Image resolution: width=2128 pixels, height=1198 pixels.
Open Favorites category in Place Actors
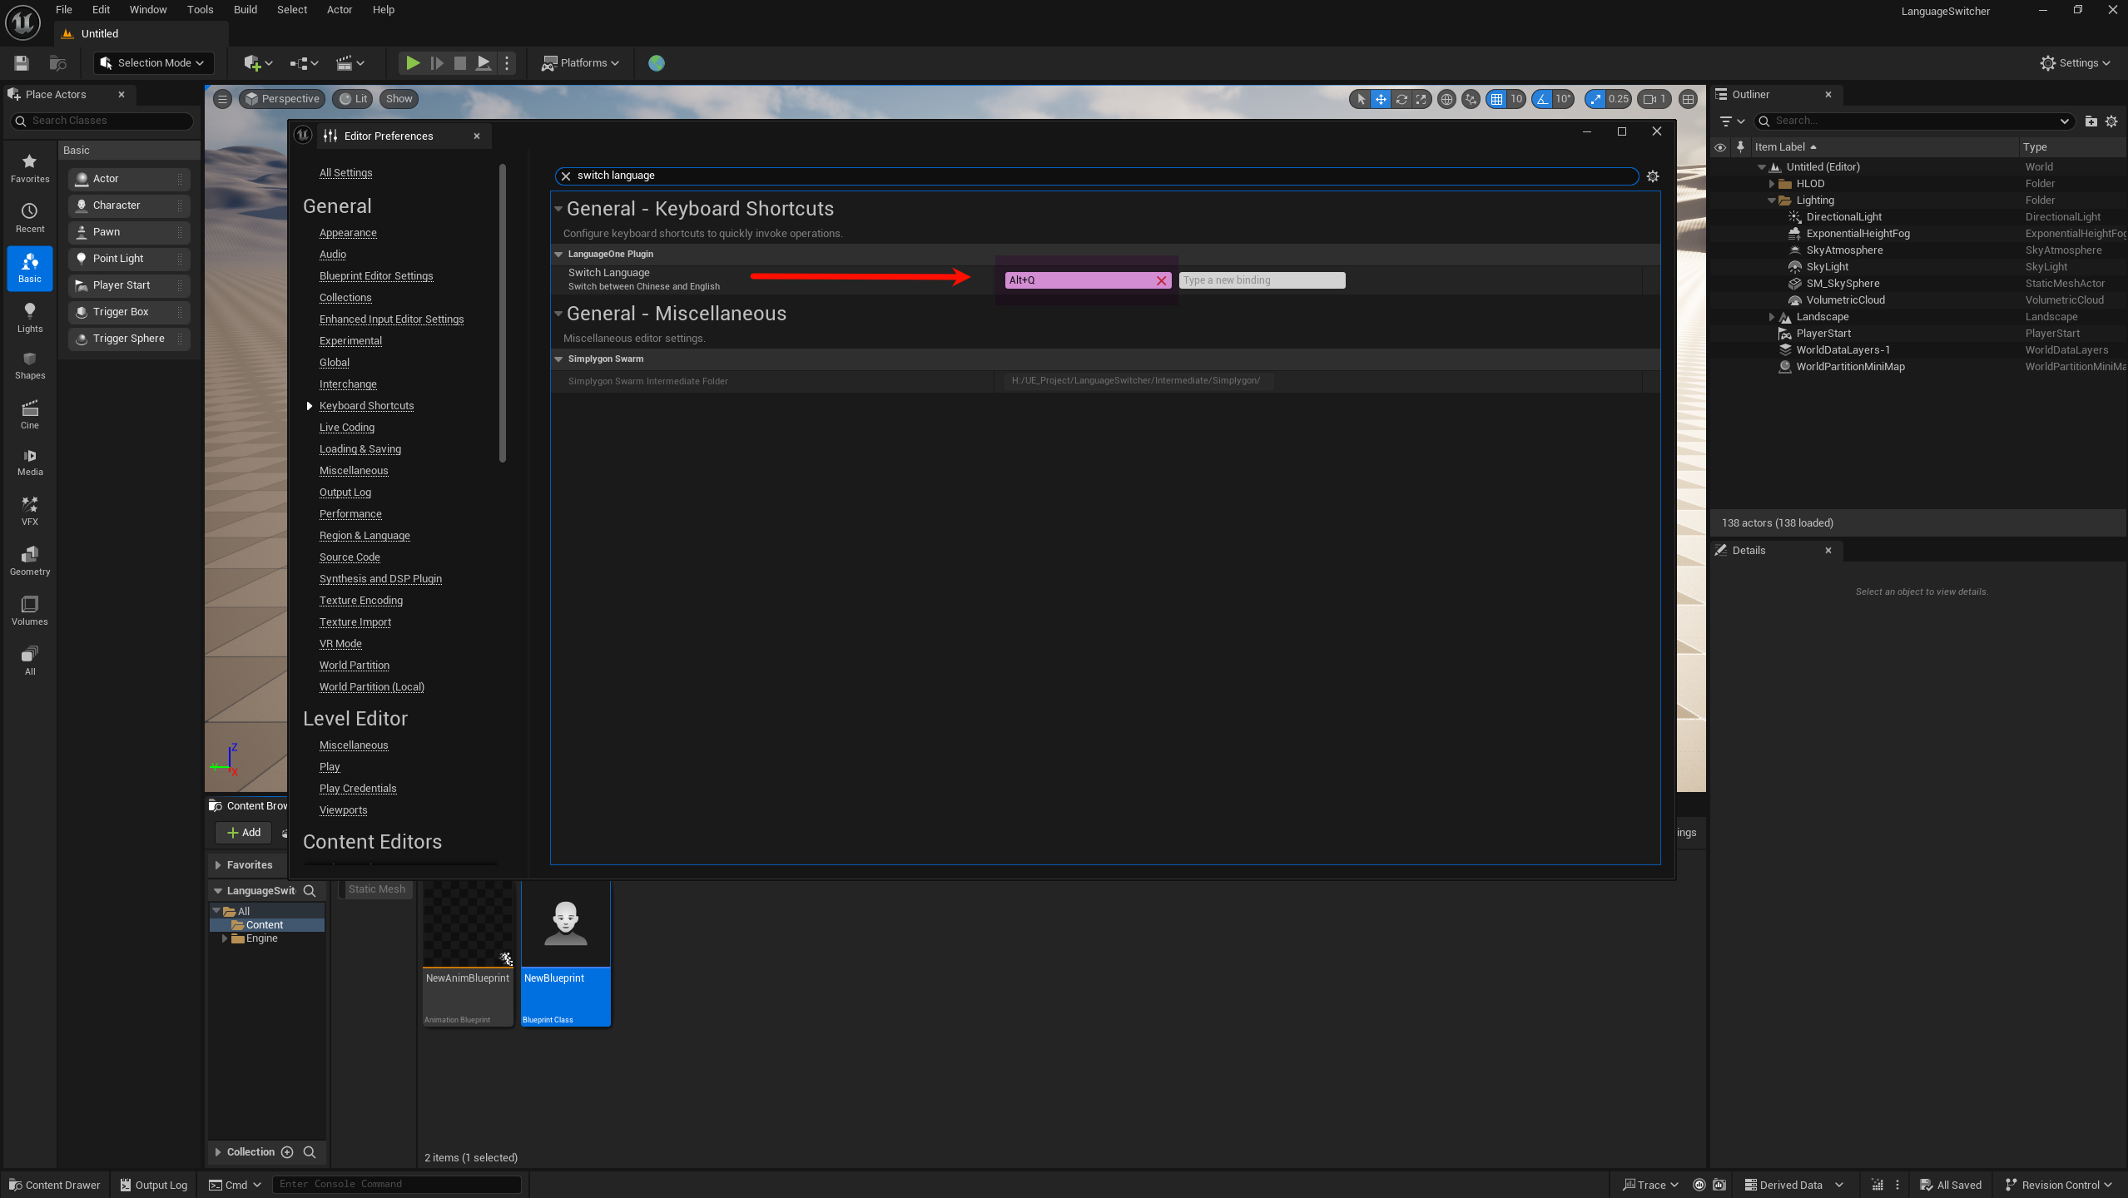[30, 168]
